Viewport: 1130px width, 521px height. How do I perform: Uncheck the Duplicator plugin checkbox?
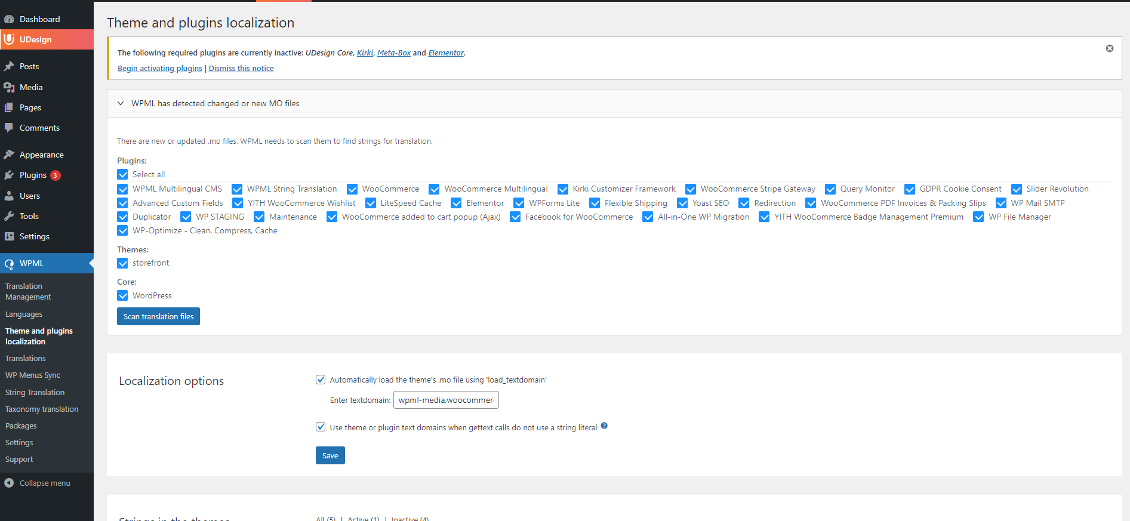tap(122, 217)
